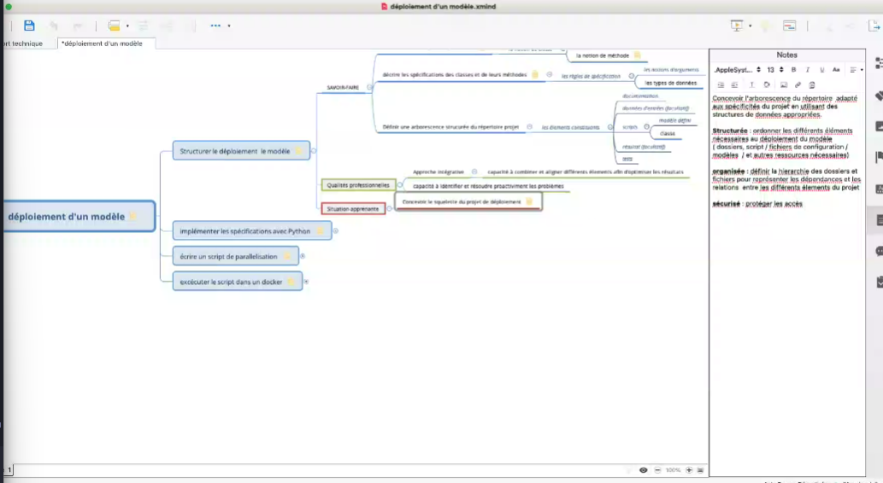Select the 'Situation apprenante' topic
Image resolution: width=883 pixels, height=483 pixels.
click(x=353, y=208)
